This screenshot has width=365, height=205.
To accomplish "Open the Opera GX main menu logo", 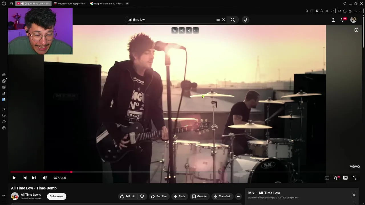I will (x=4, y=3).
